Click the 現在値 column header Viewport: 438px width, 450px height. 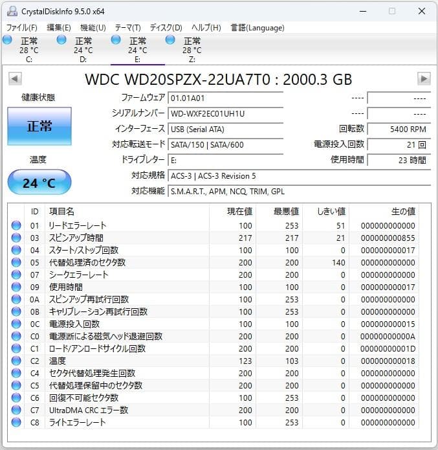[233, 212]
